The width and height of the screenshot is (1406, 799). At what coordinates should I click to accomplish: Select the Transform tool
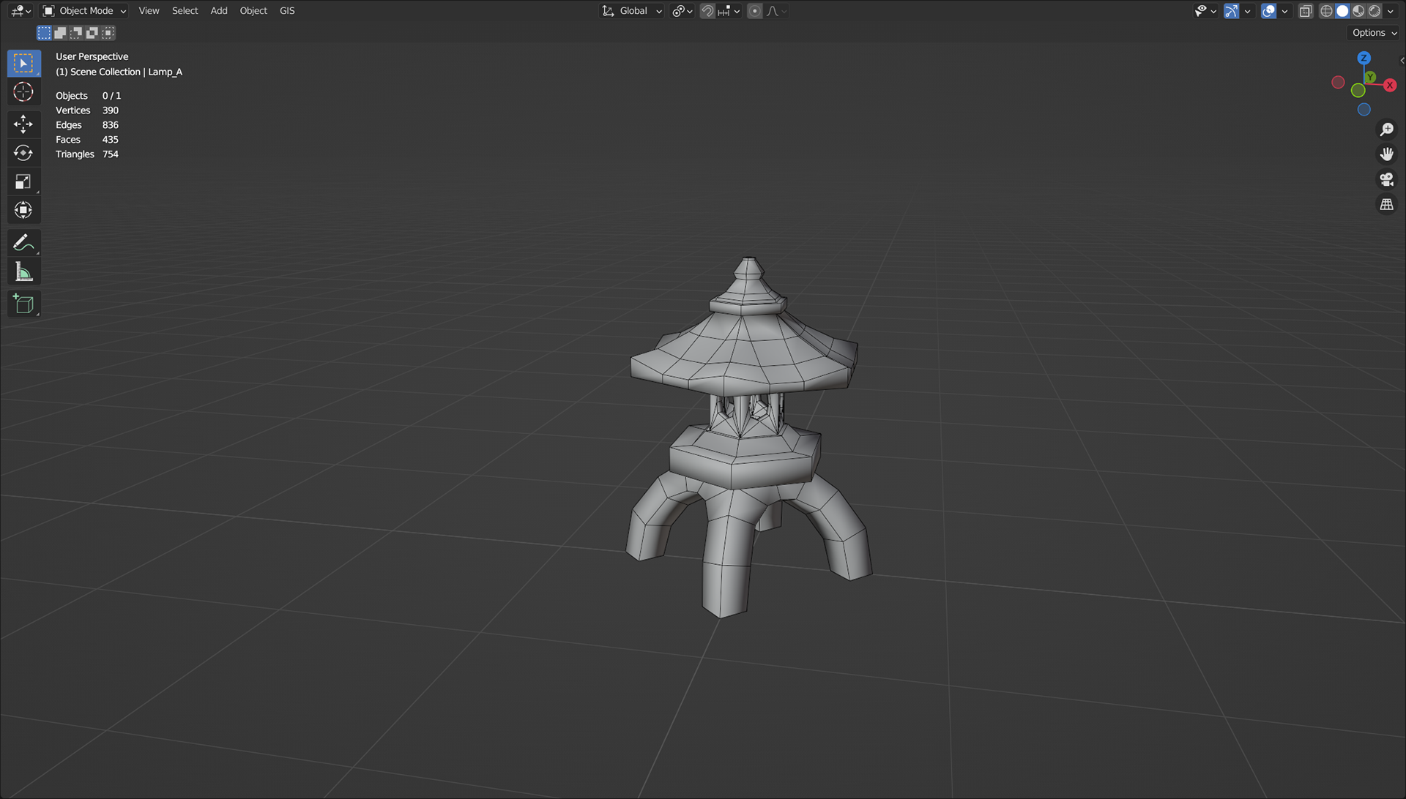click(x=23, y=211)
